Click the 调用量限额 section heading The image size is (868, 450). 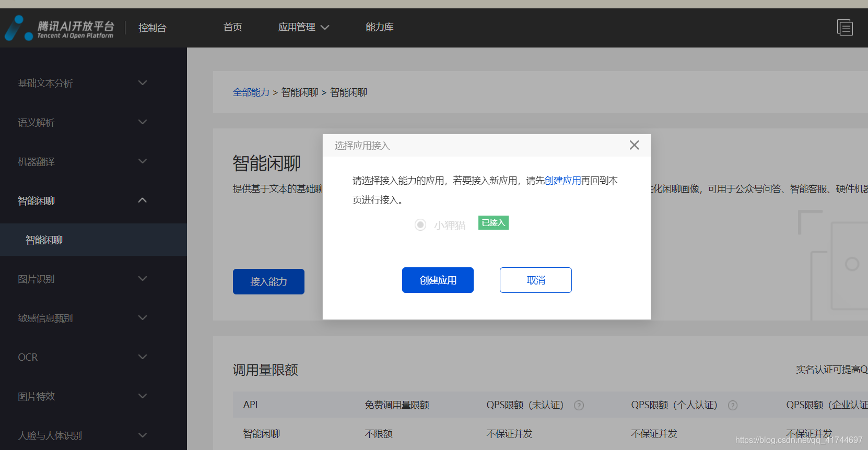(x=265, y=370)
